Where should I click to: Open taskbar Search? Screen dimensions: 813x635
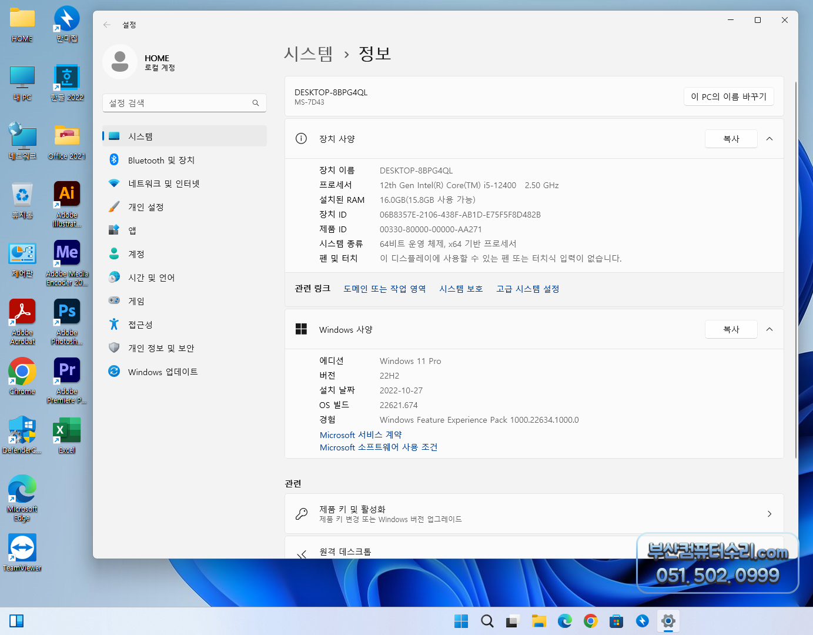[x=487, y=621]
